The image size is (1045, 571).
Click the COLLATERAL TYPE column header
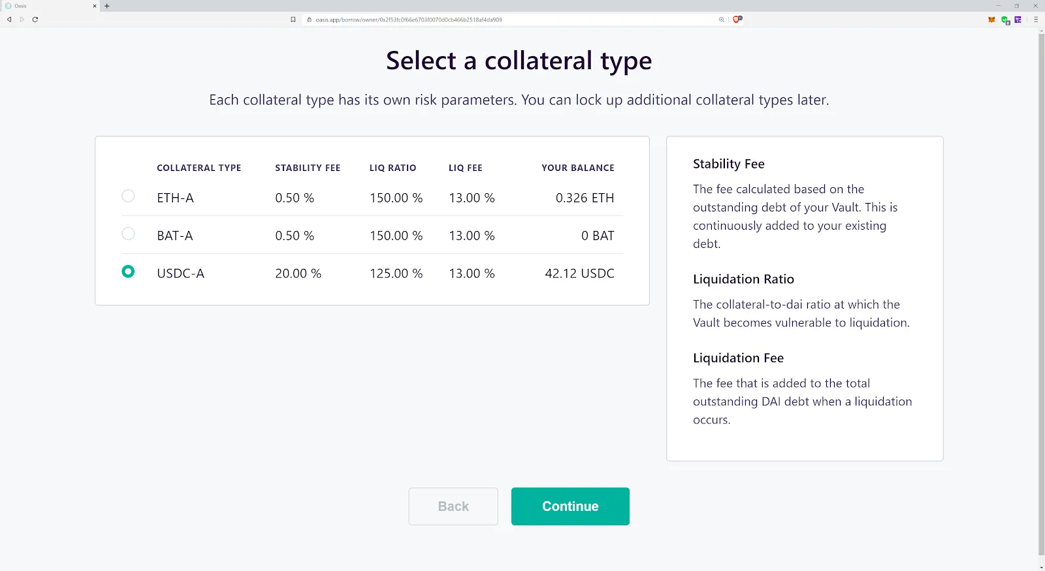point(199,168)
